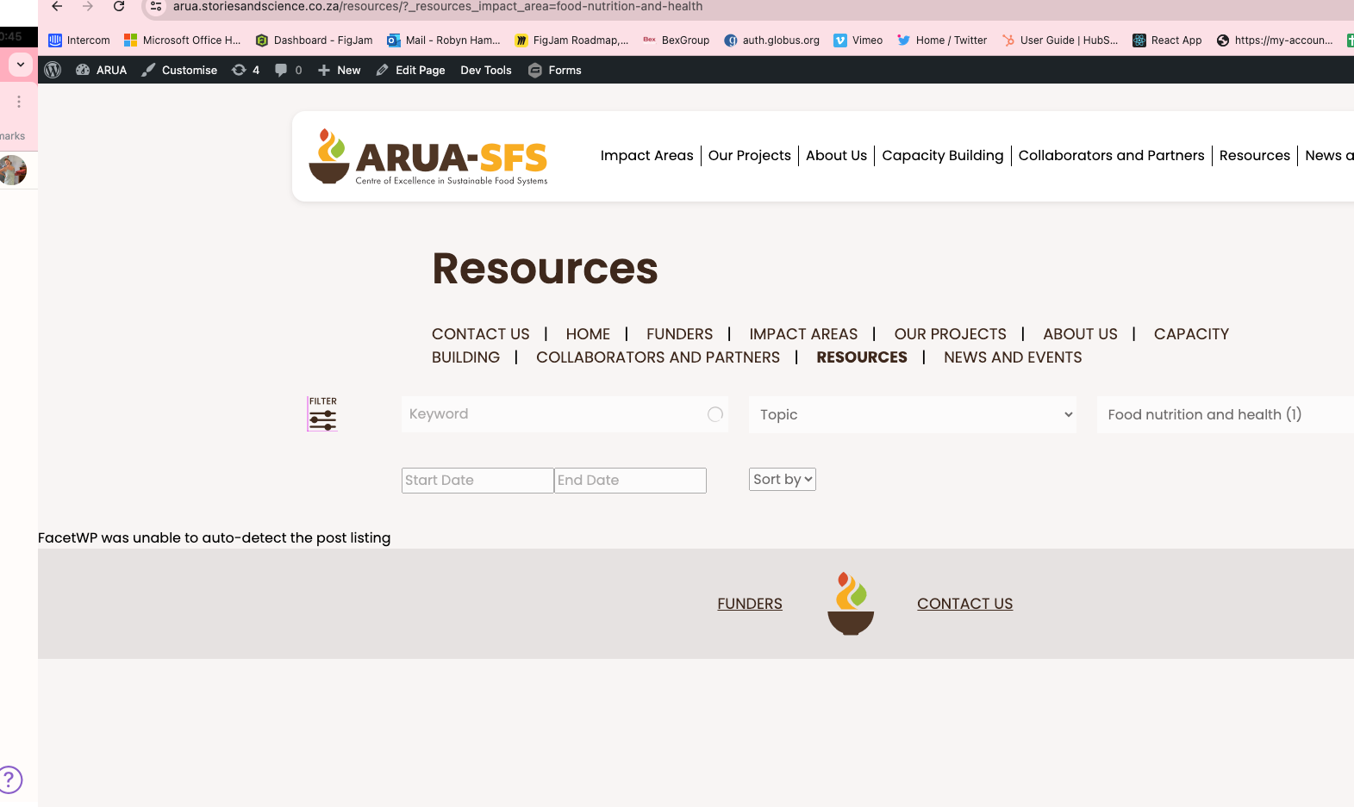Select Our Projects in header menu
The width and height of the screenshot is (1354, 807).
click(749, 155)
